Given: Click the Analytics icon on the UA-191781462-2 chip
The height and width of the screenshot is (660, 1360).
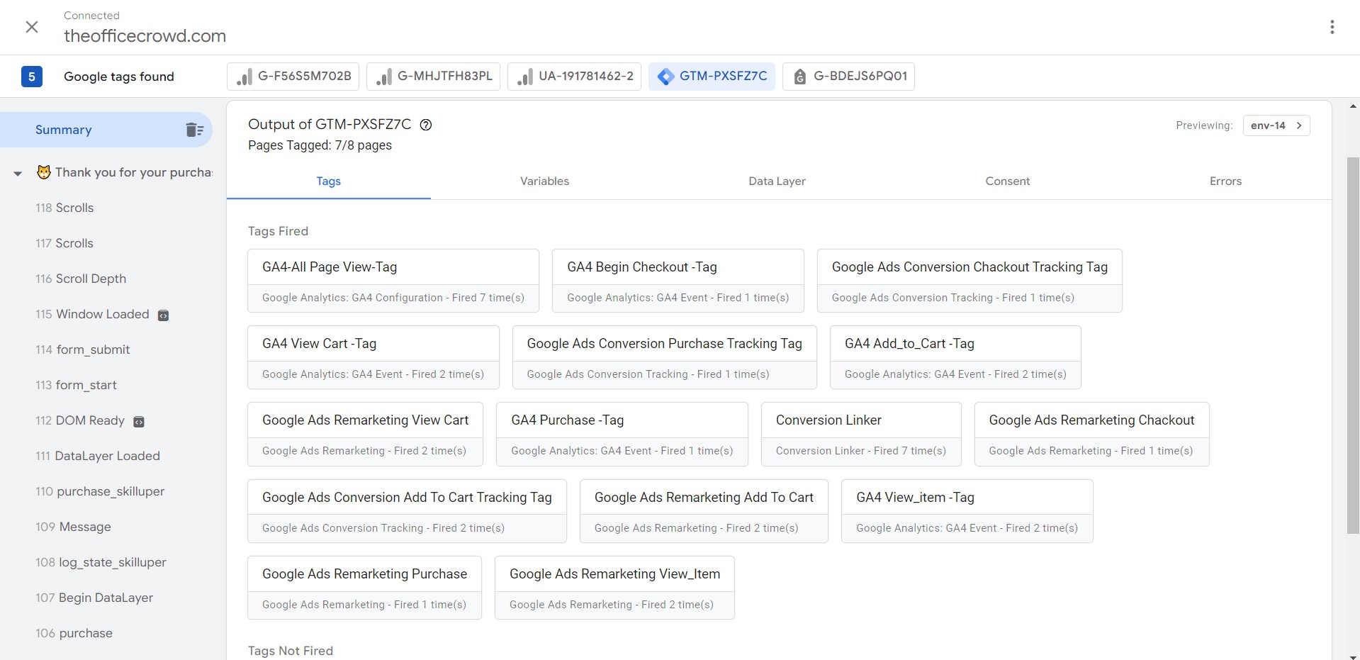Looking at the screenshot, I should coord(525,76).
